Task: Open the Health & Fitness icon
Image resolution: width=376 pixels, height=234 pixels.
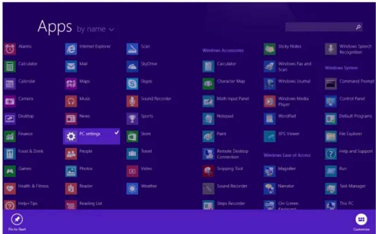Action: coord(10,189)
